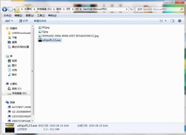186x135 pixels.
Task: Open the 查看(V) menu
Action: tap(30, 16)
